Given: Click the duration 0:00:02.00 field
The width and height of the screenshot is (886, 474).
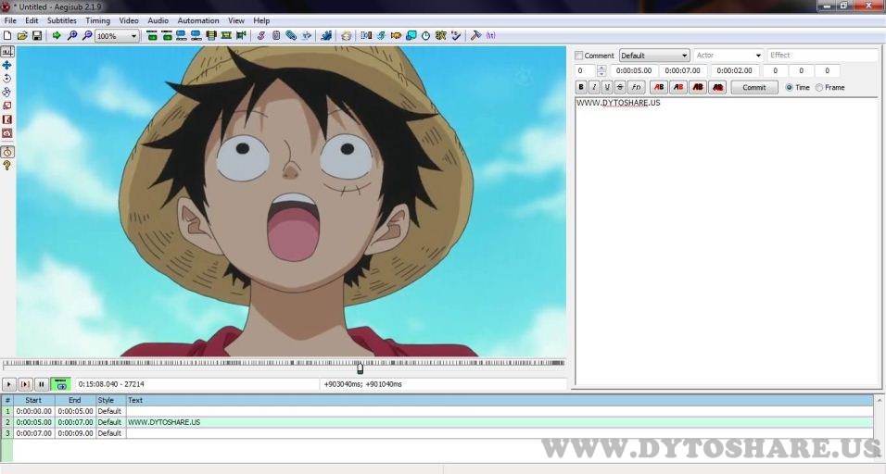Looking at the screenshot, I should pyautogui.click(x=735, y=70).
